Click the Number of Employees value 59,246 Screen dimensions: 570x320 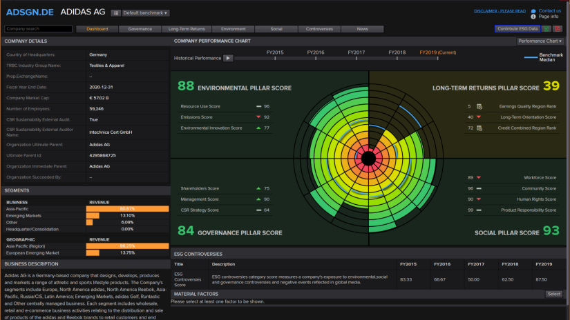click(x=96, y=109)
